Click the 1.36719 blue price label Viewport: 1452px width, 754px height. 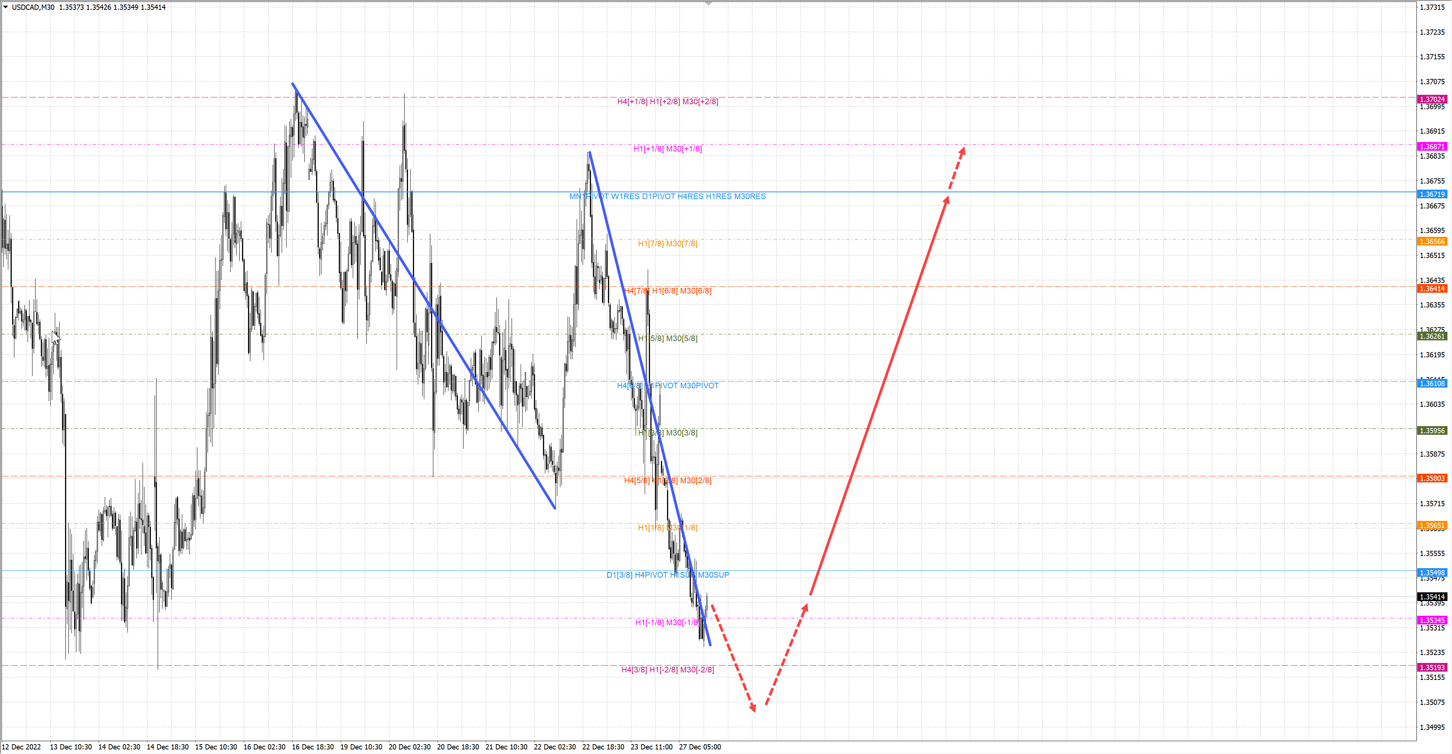click(x=1432, y=194)
